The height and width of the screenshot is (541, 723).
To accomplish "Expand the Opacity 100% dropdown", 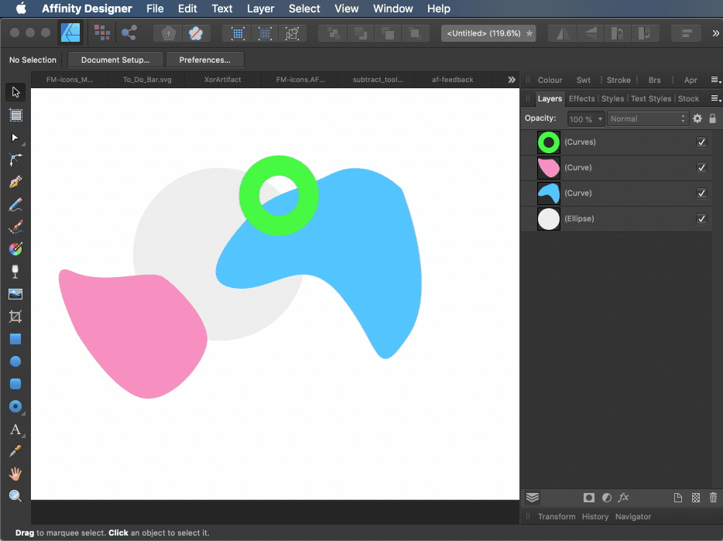I will pos(586,119).
